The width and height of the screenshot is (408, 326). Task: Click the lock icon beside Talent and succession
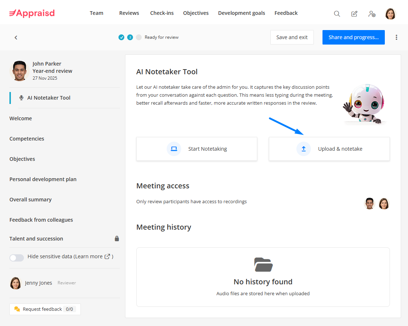[x=117, y=238]
